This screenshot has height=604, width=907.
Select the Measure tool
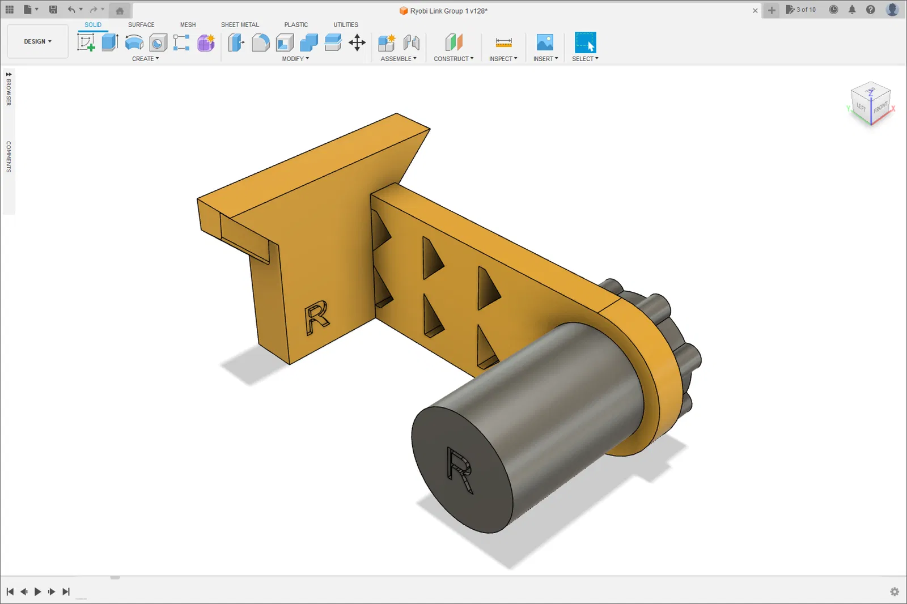tap(503, 42)
